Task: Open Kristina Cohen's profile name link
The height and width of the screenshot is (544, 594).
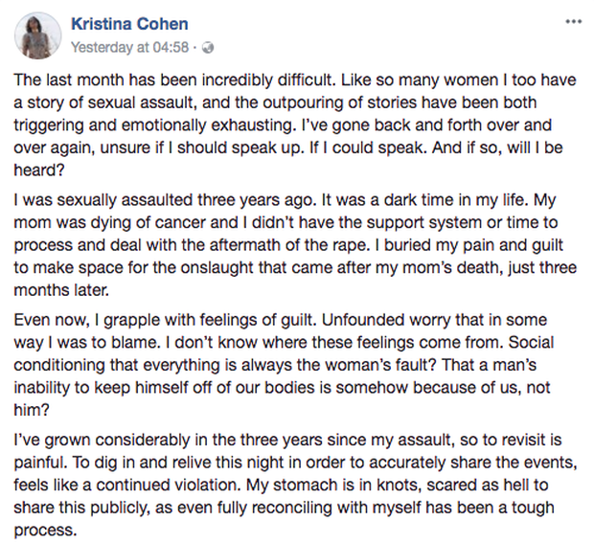Action: [129, 24]
